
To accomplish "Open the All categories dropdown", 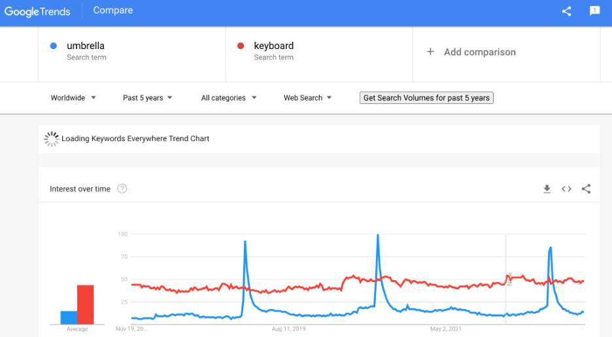I will [229, 98].
